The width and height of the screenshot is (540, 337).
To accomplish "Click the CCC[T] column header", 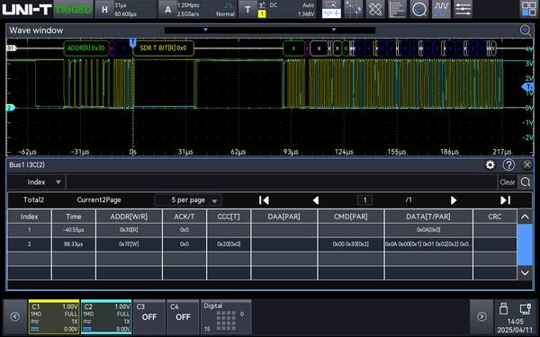I will [x=229, y=217].
